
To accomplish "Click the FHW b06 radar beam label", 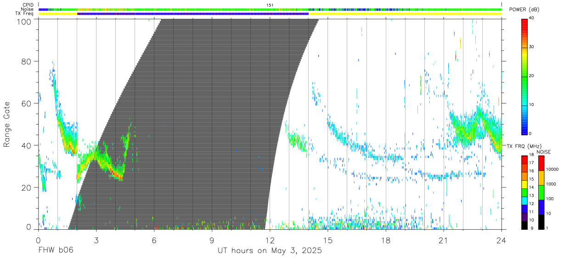I will [x=55, y=251].
